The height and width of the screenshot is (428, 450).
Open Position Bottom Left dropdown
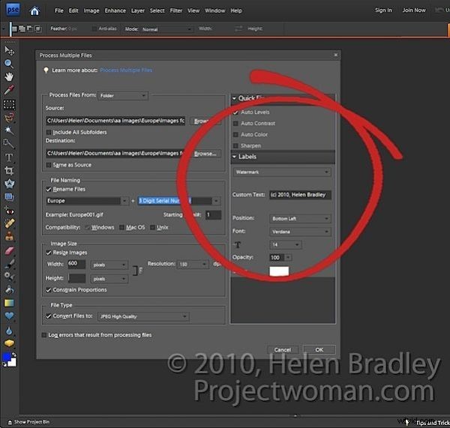point(300,219)
